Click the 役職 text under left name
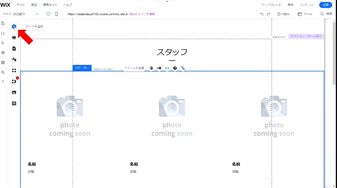 coord(31,171)
